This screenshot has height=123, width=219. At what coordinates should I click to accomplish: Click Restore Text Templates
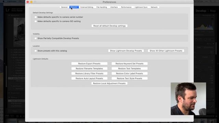[129, 69]
